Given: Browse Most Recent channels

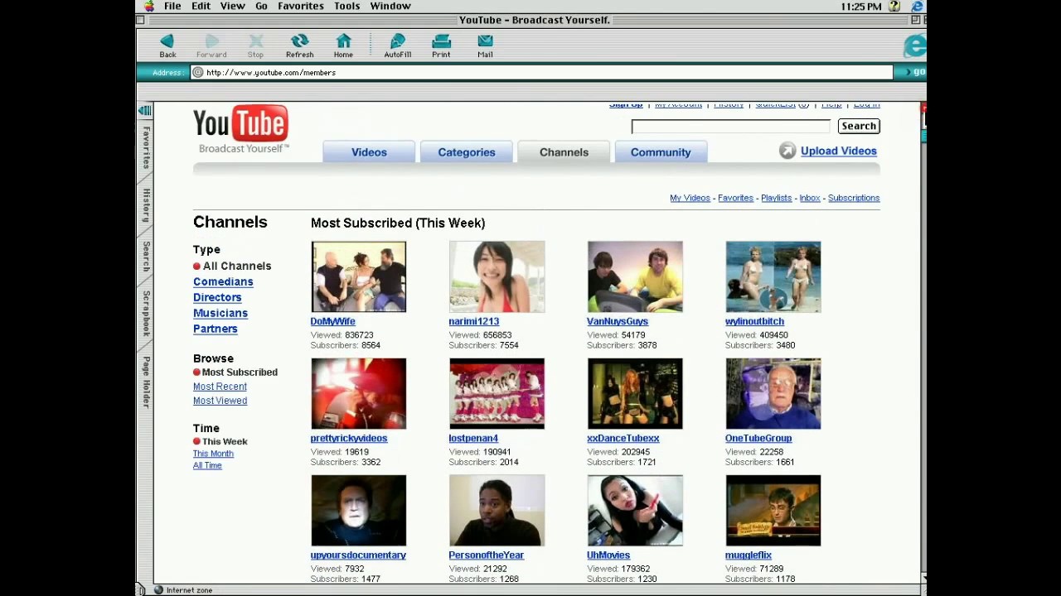Looking at the screenshot, I should coord(220,387).
